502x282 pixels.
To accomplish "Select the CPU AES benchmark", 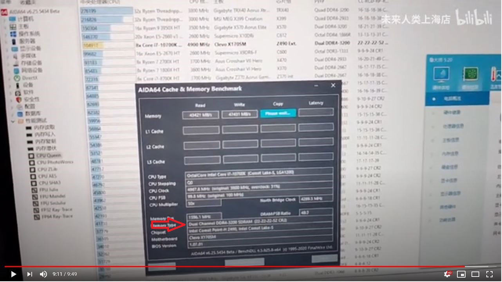I will tap(44, 176).
